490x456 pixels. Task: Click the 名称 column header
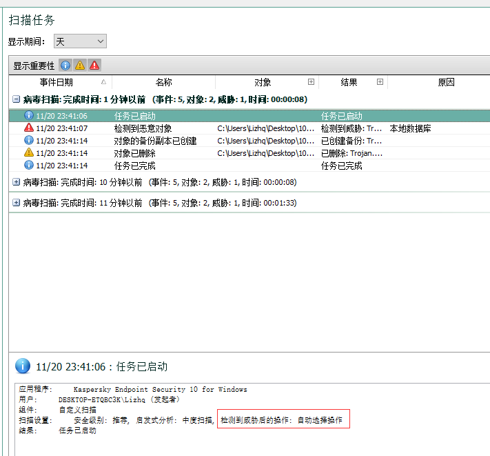point(163,82)
